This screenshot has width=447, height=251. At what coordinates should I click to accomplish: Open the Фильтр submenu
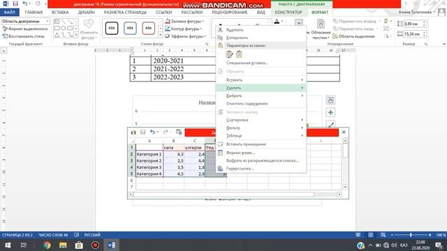(x=261, y=128)
